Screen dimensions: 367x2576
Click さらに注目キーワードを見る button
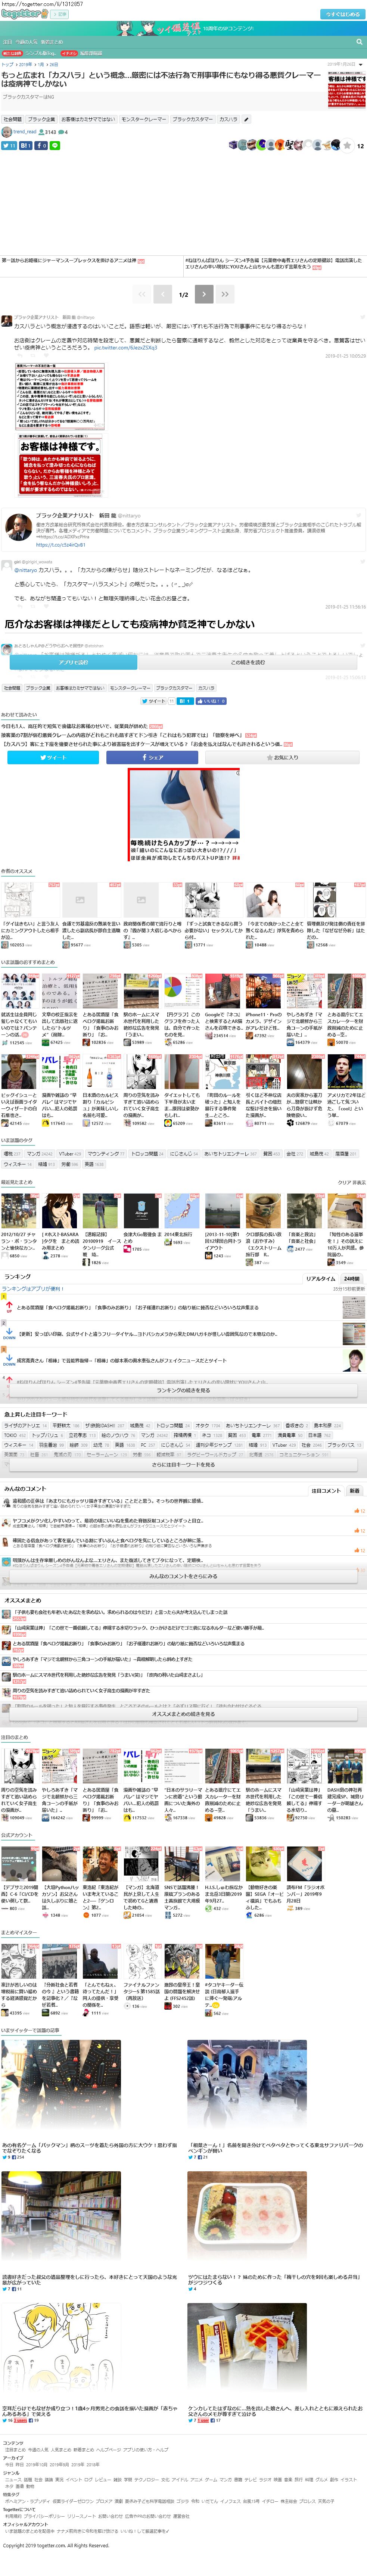(x=183, y=1465)
